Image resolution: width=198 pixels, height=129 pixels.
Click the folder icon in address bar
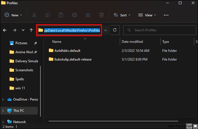click(41, 30)
